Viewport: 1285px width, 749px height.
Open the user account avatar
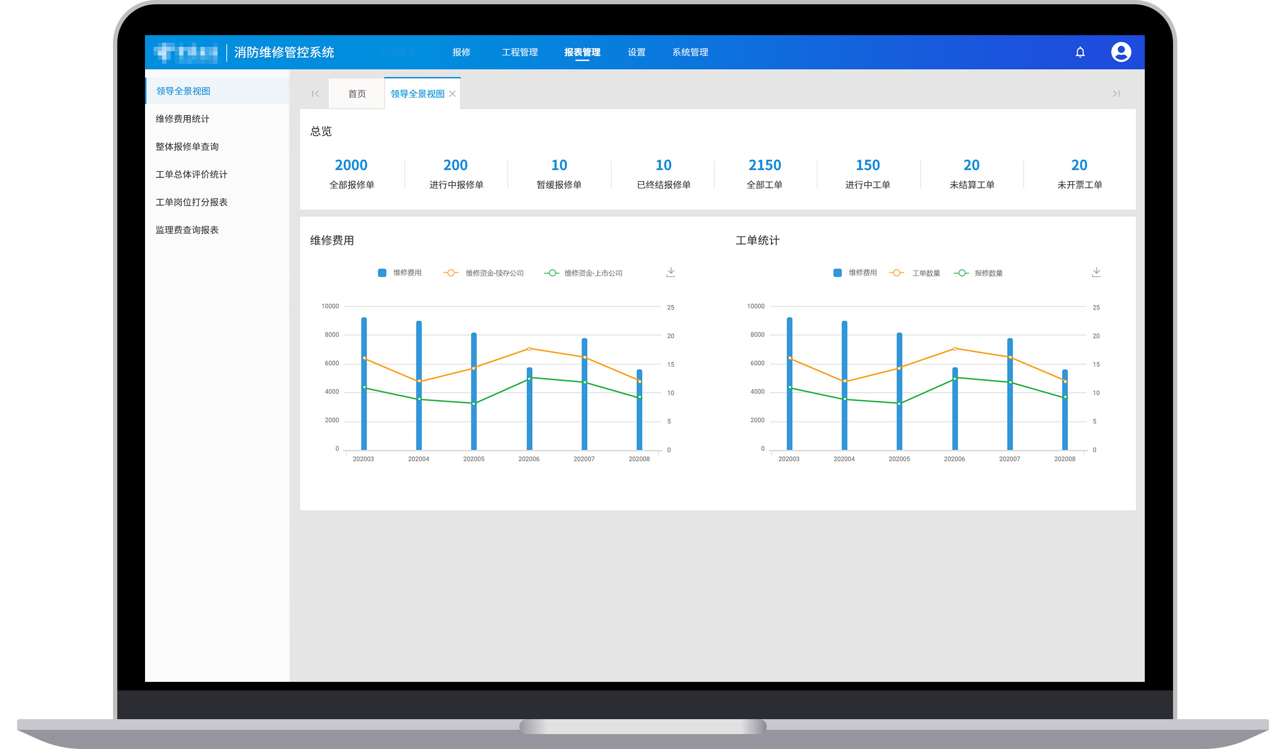click(x=1121, y=52)
